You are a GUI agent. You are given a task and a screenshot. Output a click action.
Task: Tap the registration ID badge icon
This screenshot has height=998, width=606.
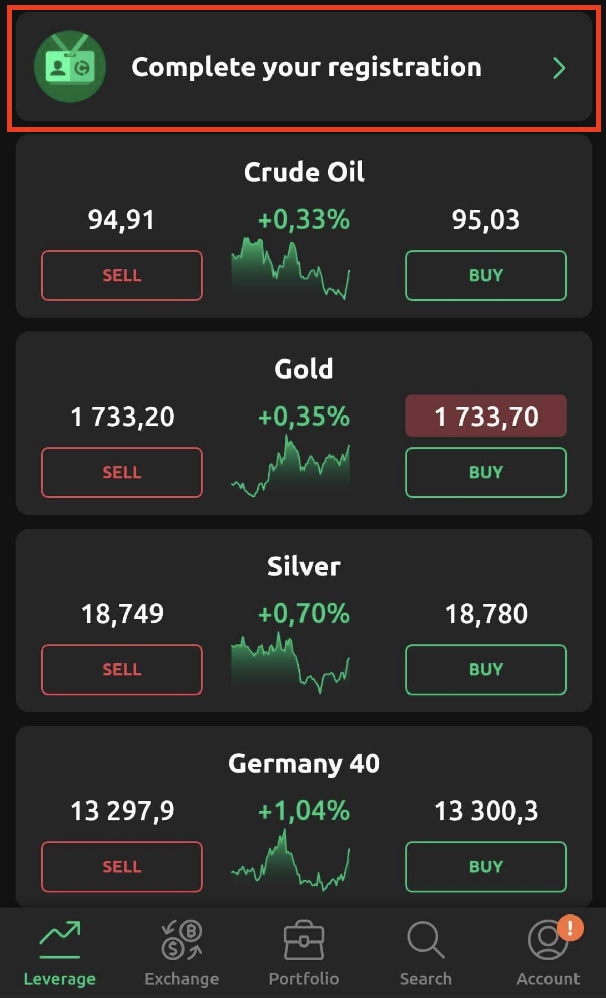(70, 67)
